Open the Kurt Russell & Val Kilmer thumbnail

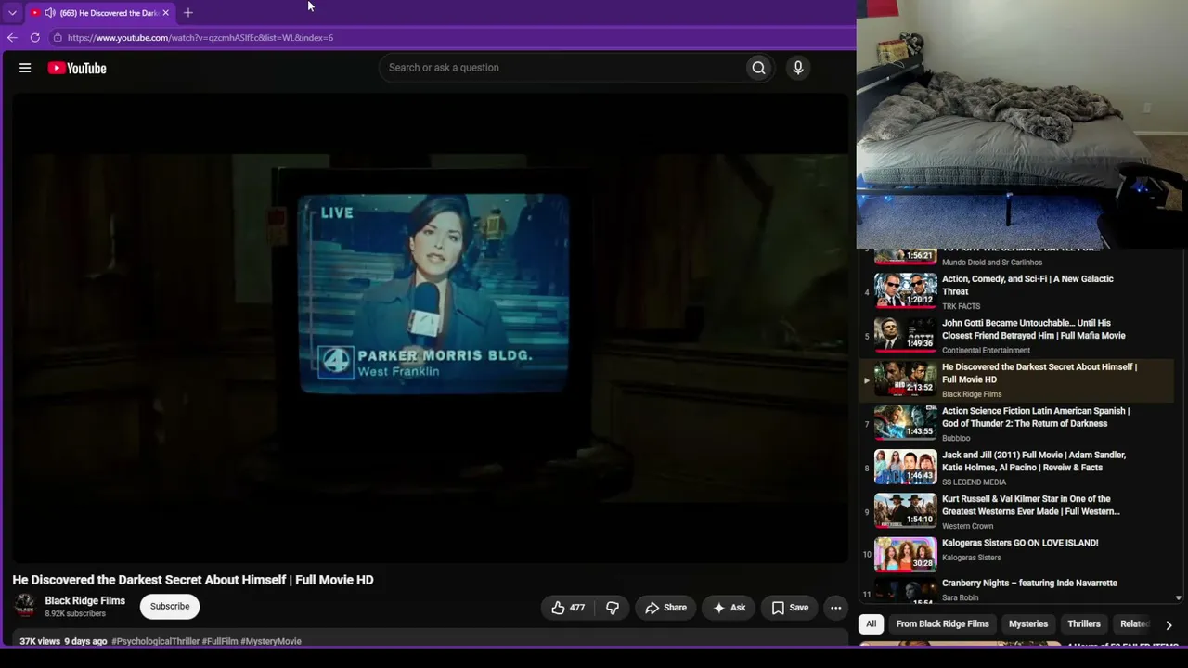coord(905,510)
